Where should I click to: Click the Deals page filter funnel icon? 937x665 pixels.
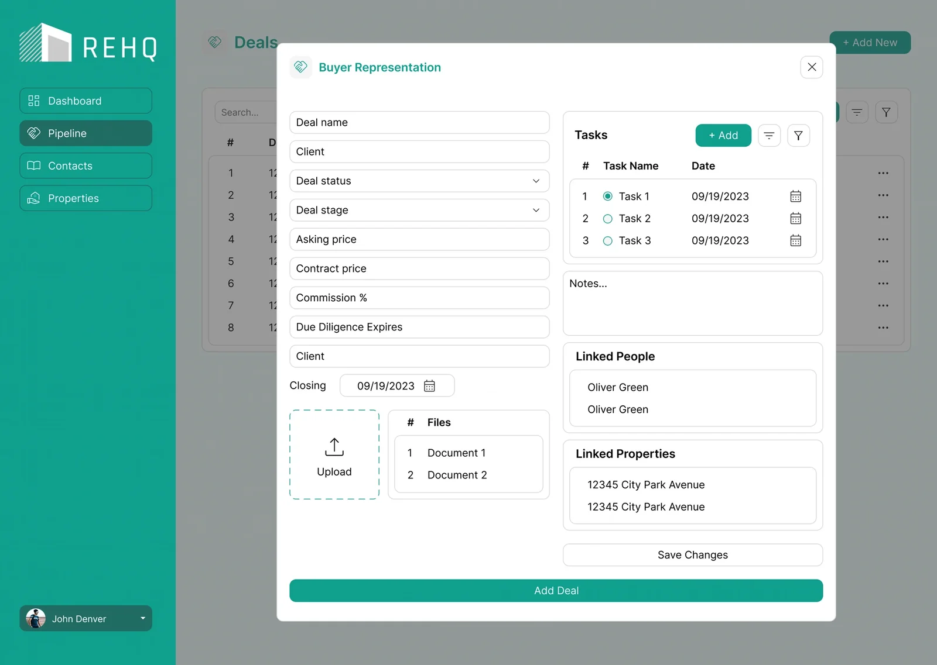886,112
